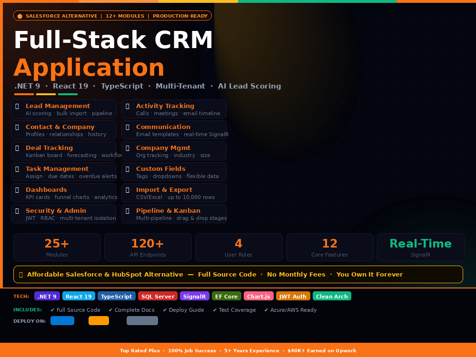This screenshot has width=476, height=357.
Task: Click 'Calls · meetings · email timeline' text
Action: [178, 114]
